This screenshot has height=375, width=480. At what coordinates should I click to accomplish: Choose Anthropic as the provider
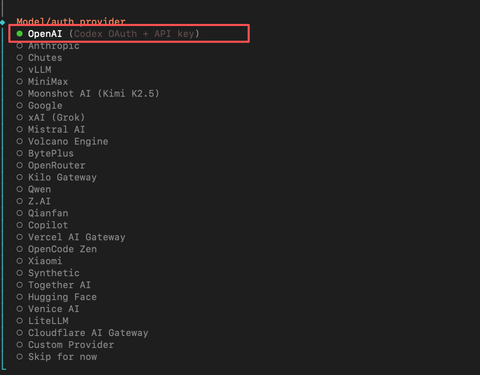click(x=54, y=46)
